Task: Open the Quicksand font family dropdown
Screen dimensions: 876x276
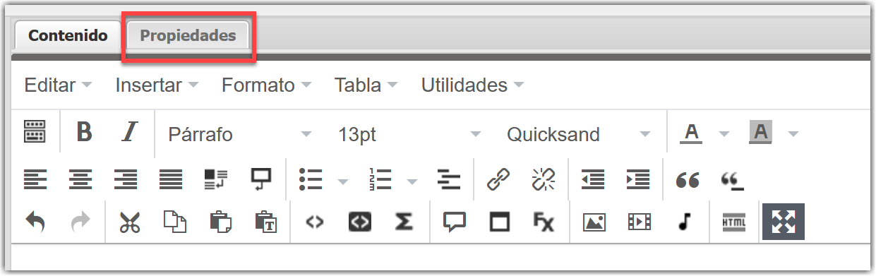Action: point(578,134)
